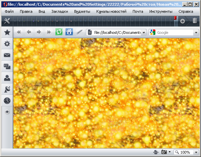201x157 pixels.
Task: Open the zoom level dropdown arrow
Action: pyautogui.click(x=196, y=152)
